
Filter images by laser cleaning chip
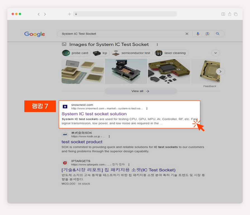pos(171,53)
